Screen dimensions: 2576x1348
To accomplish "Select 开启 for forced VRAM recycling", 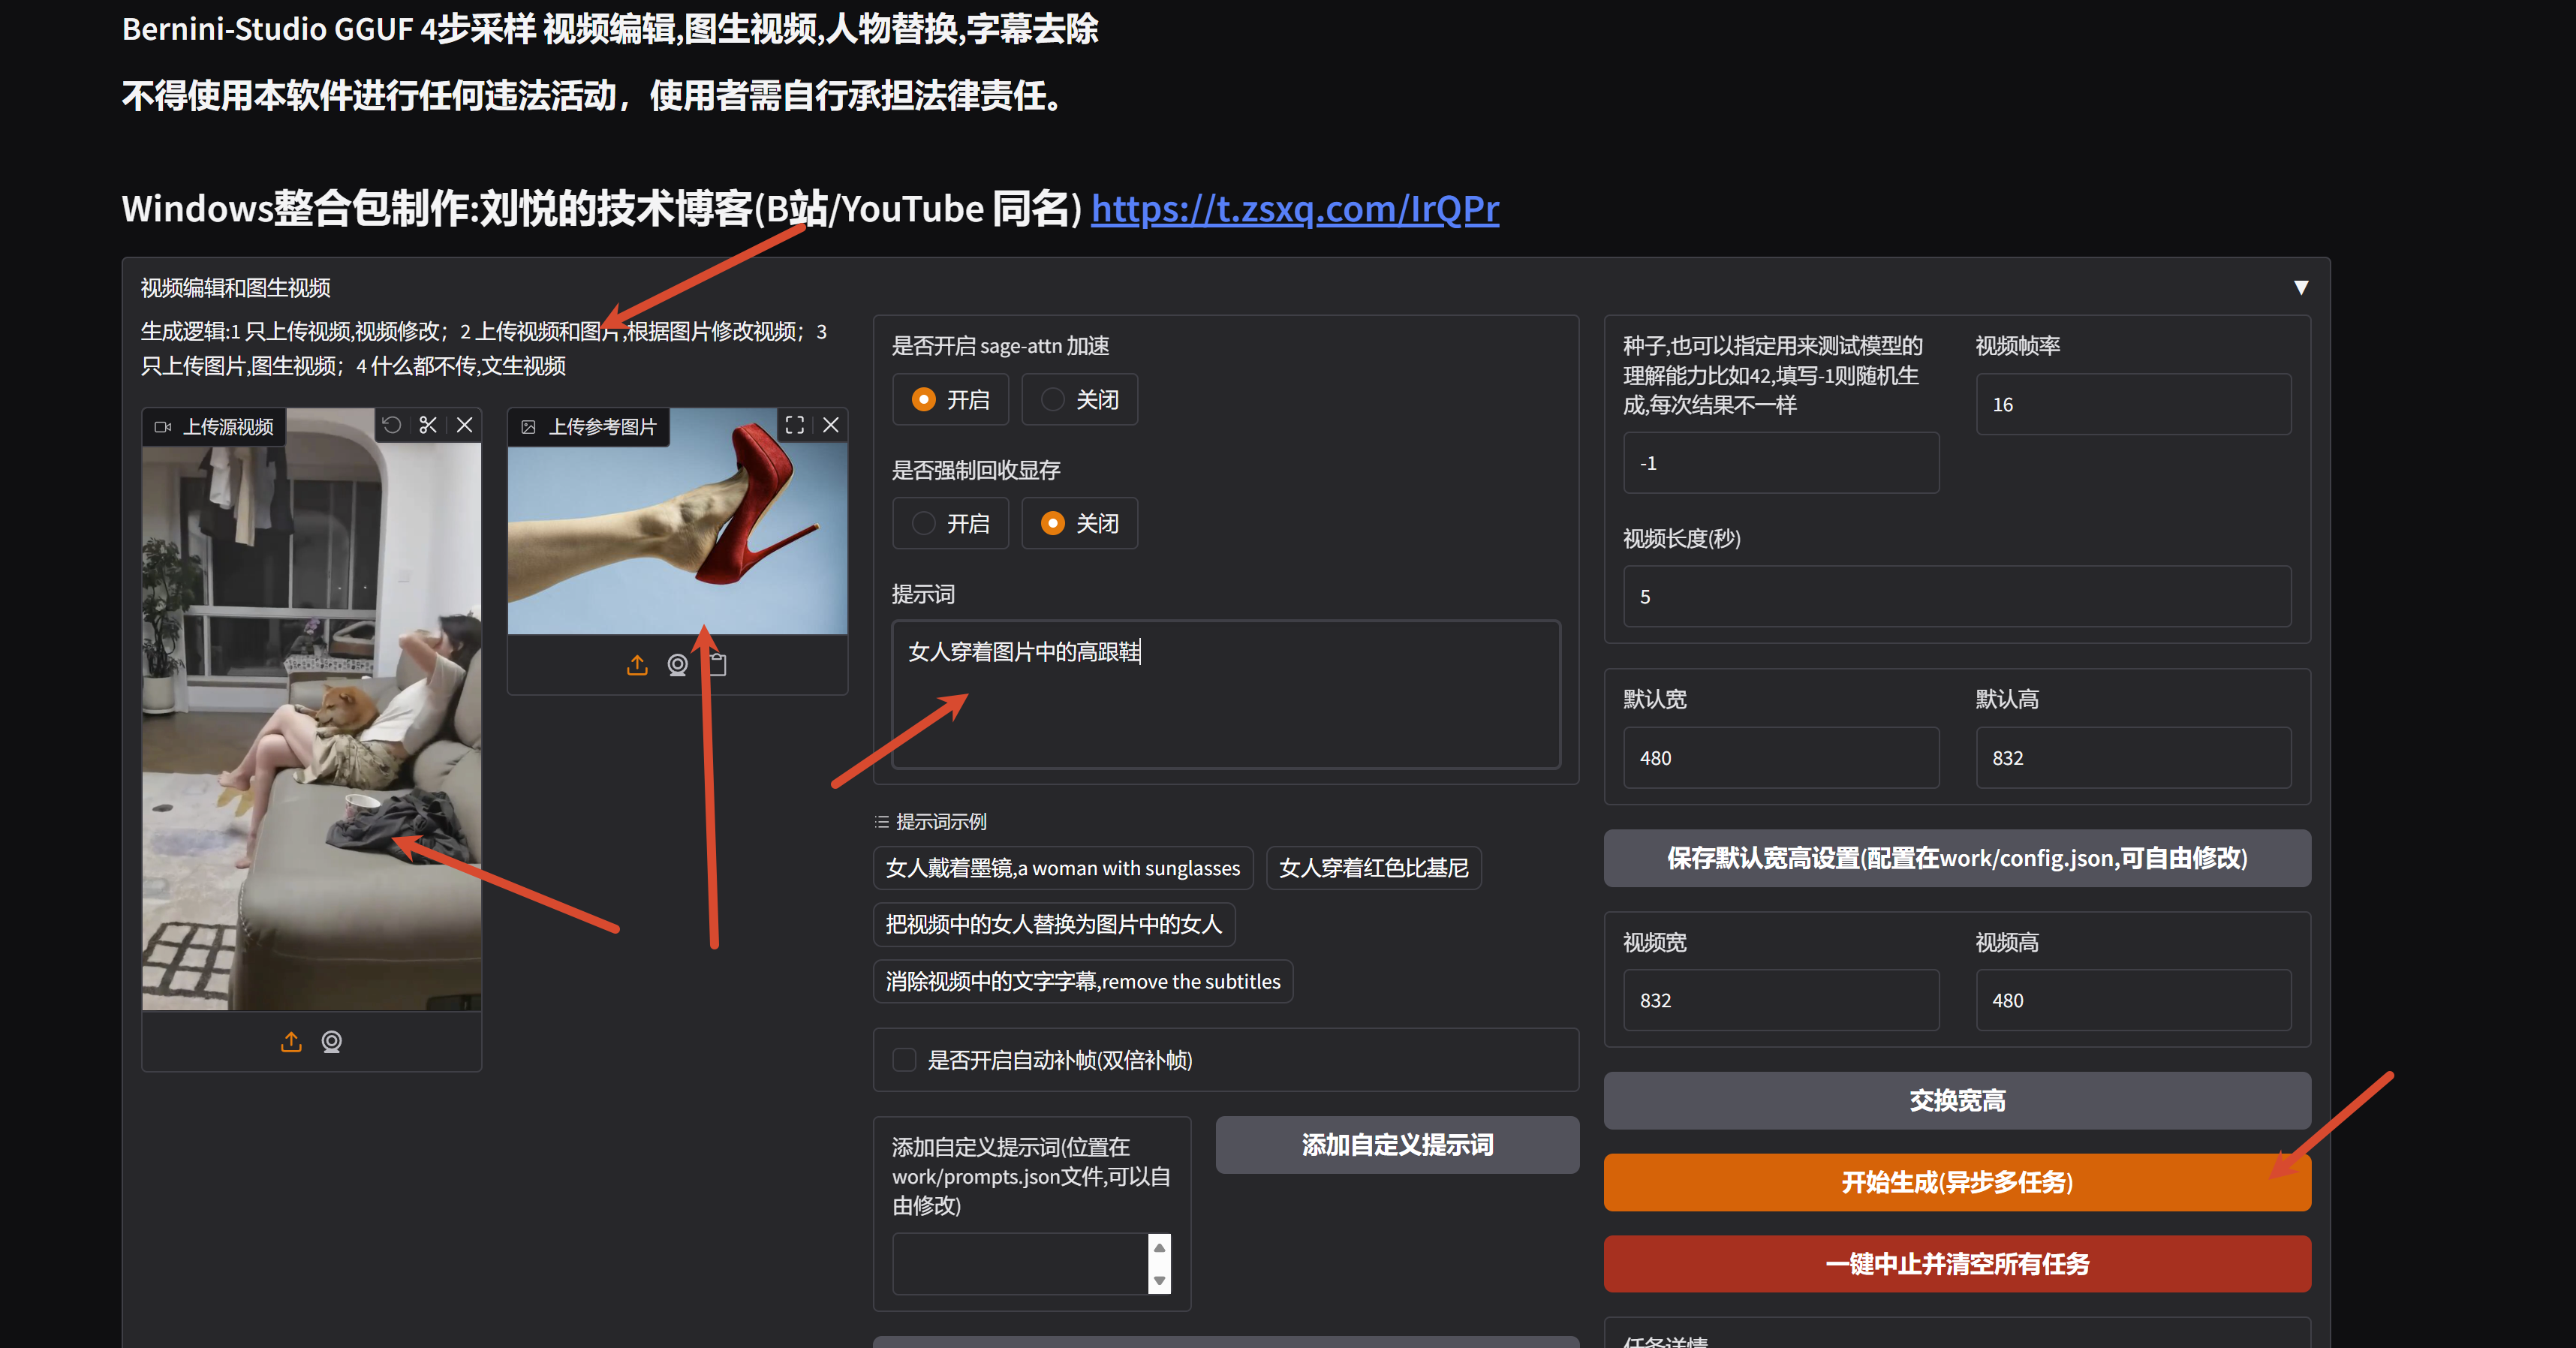I will (x=951, y=524).
